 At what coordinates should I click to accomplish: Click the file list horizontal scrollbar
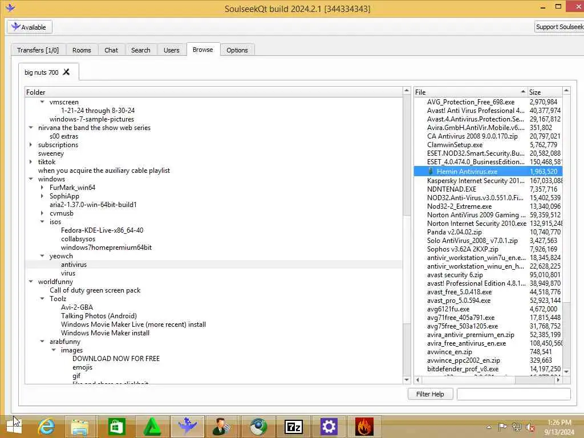coord(488,380)
